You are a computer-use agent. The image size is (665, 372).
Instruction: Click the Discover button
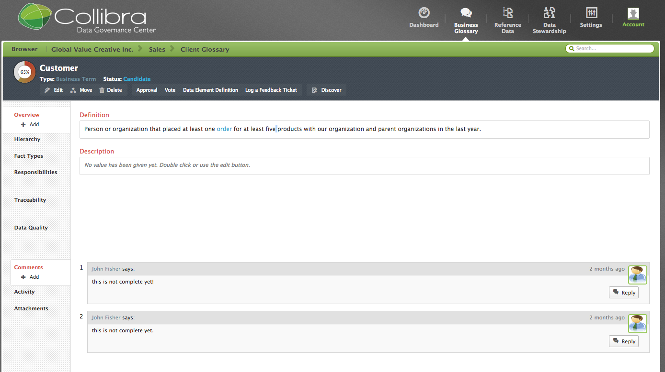pyautogui.click(x=327, y=90)
